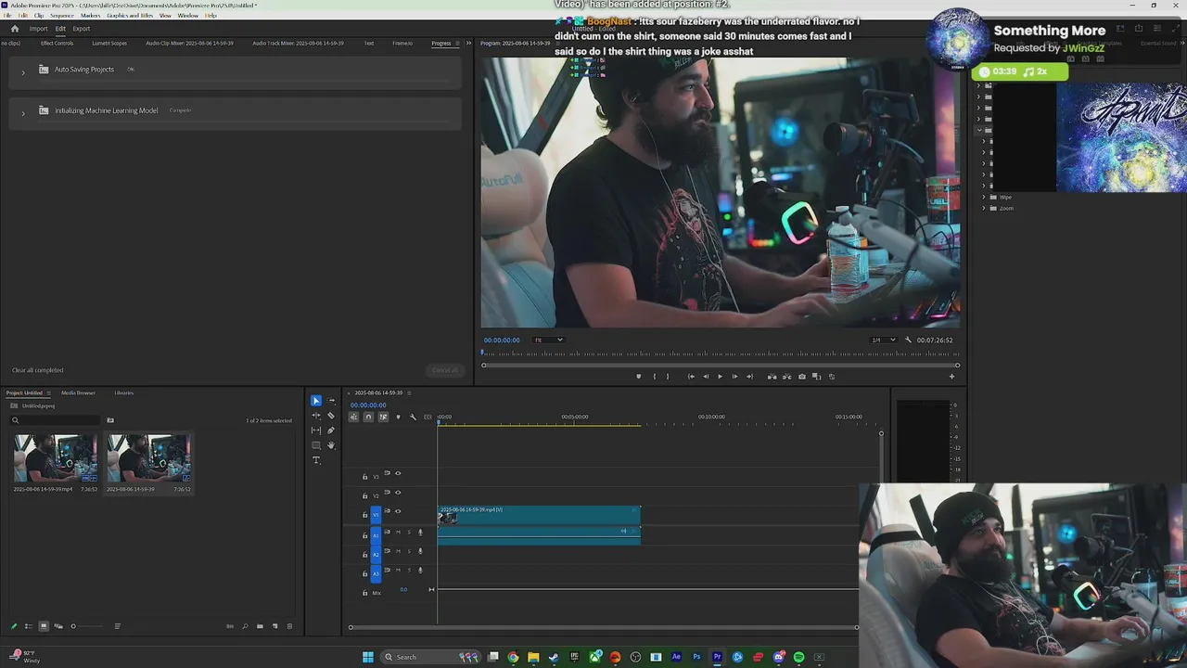This screenshot has height=668, width=1187.
Task: Toggle Snap in the timeline
Action: tap(368, 417)
